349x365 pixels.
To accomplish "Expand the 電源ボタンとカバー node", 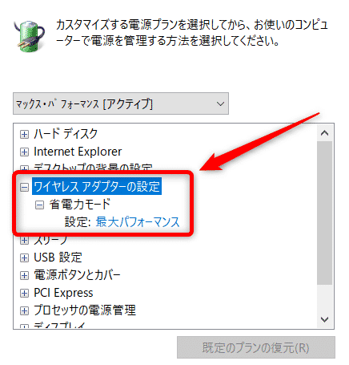I will click(24, 275).
